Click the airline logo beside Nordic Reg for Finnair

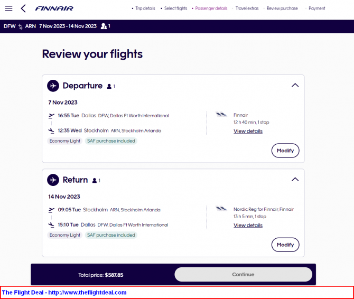(x=221, y=209)
